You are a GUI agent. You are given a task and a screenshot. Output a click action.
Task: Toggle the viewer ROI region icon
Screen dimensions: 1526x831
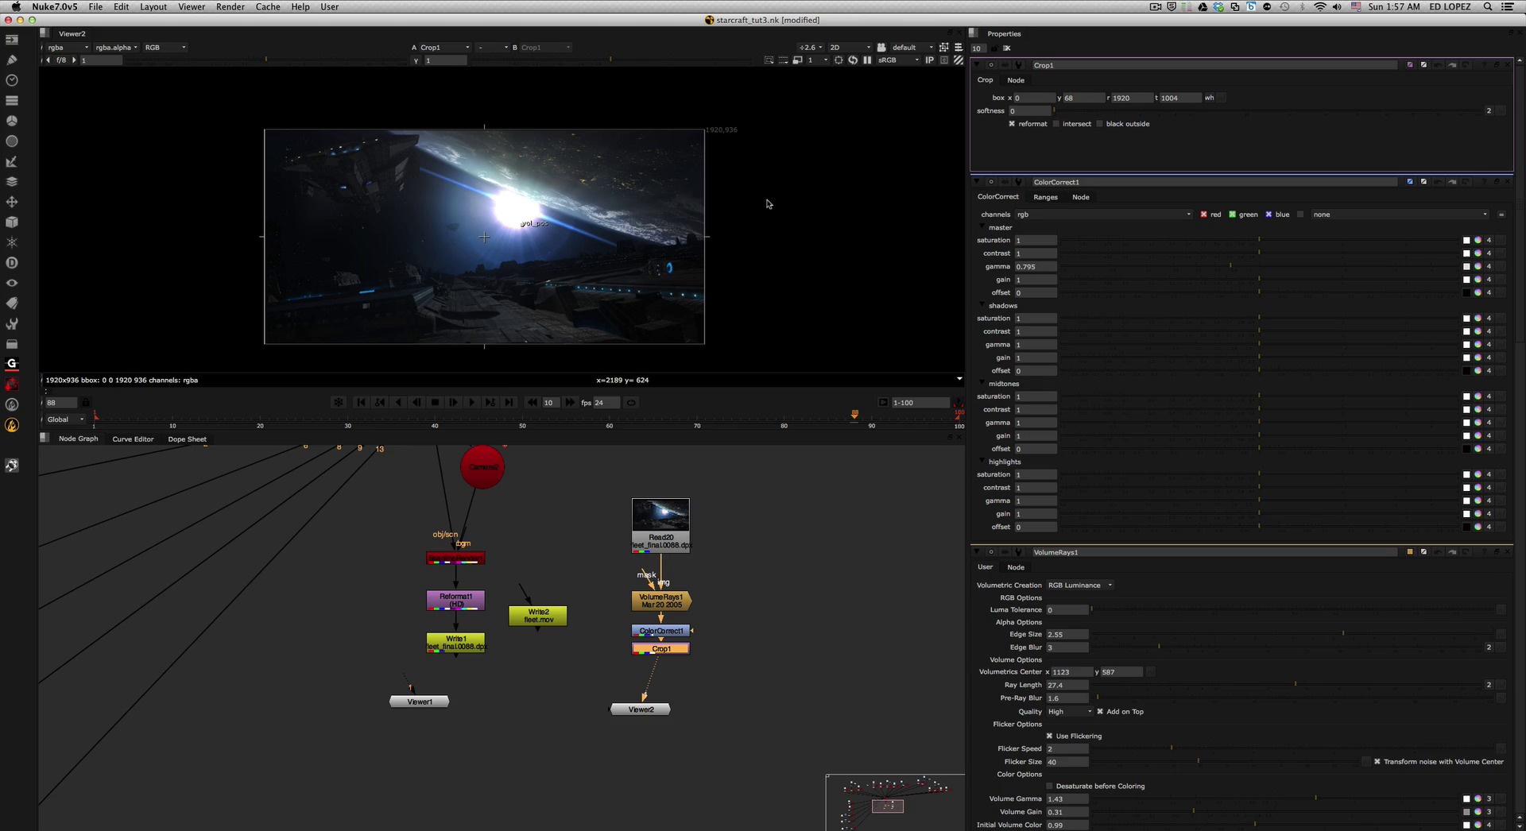coord(839,60)
